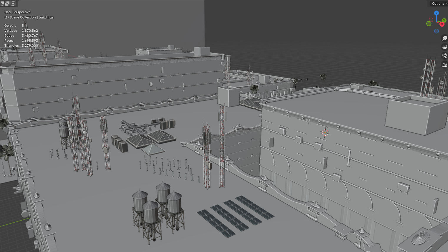Click the green Y axis gizmo handle

click(444, 21)
